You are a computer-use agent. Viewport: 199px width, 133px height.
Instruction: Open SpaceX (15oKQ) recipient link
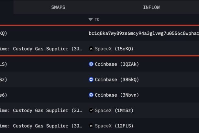[x=114, y=49]
